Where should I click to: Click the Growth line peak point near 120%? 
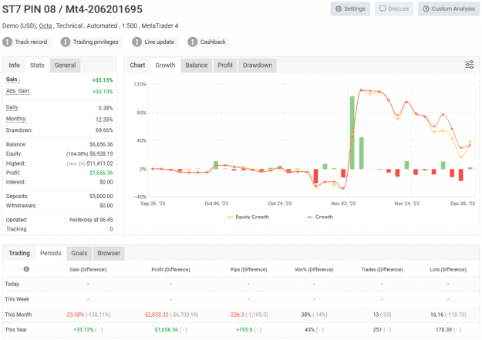pyautogui.click(x=361, y=90)
